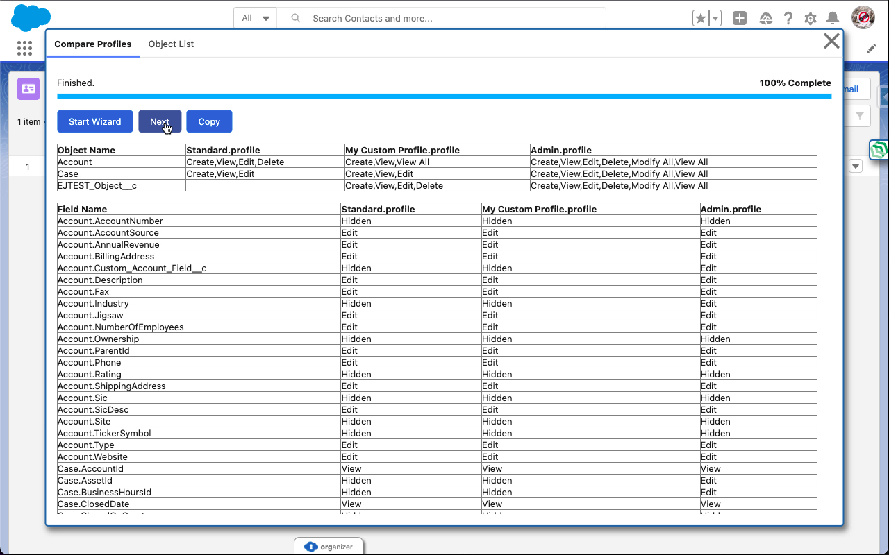The width and height of the screenshot is (889, 555).
Task: Open the App Launcher grid icon
Action: 24,48
